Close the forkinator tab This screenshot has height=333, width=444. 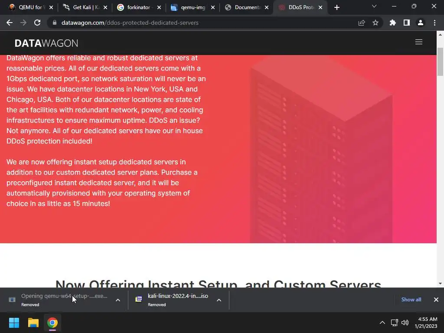(159, 8)
